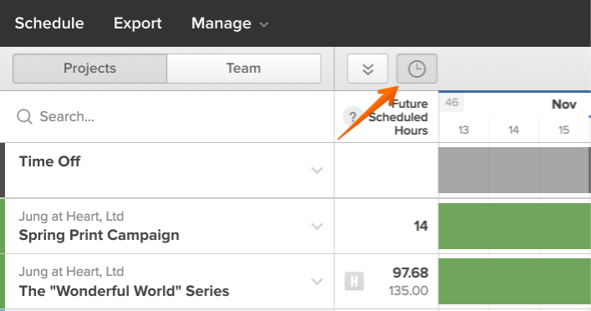
Task: Open the Manage dropdown menu
Action: click(230, 23)
